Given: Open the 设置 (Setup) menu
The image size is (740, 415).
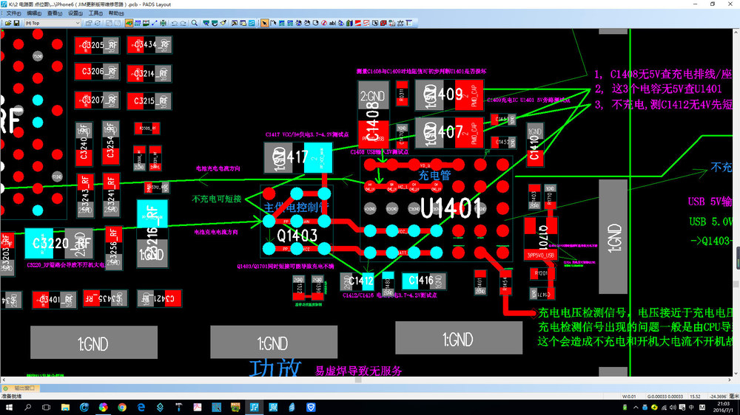Looking at the screenshot, I should pyautogui.click(x=75, y=13).
